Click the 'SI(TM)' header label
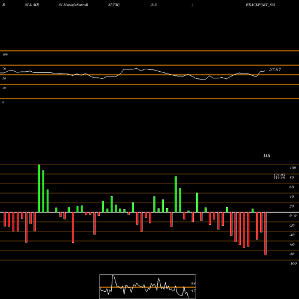 [x=114, y=5]
